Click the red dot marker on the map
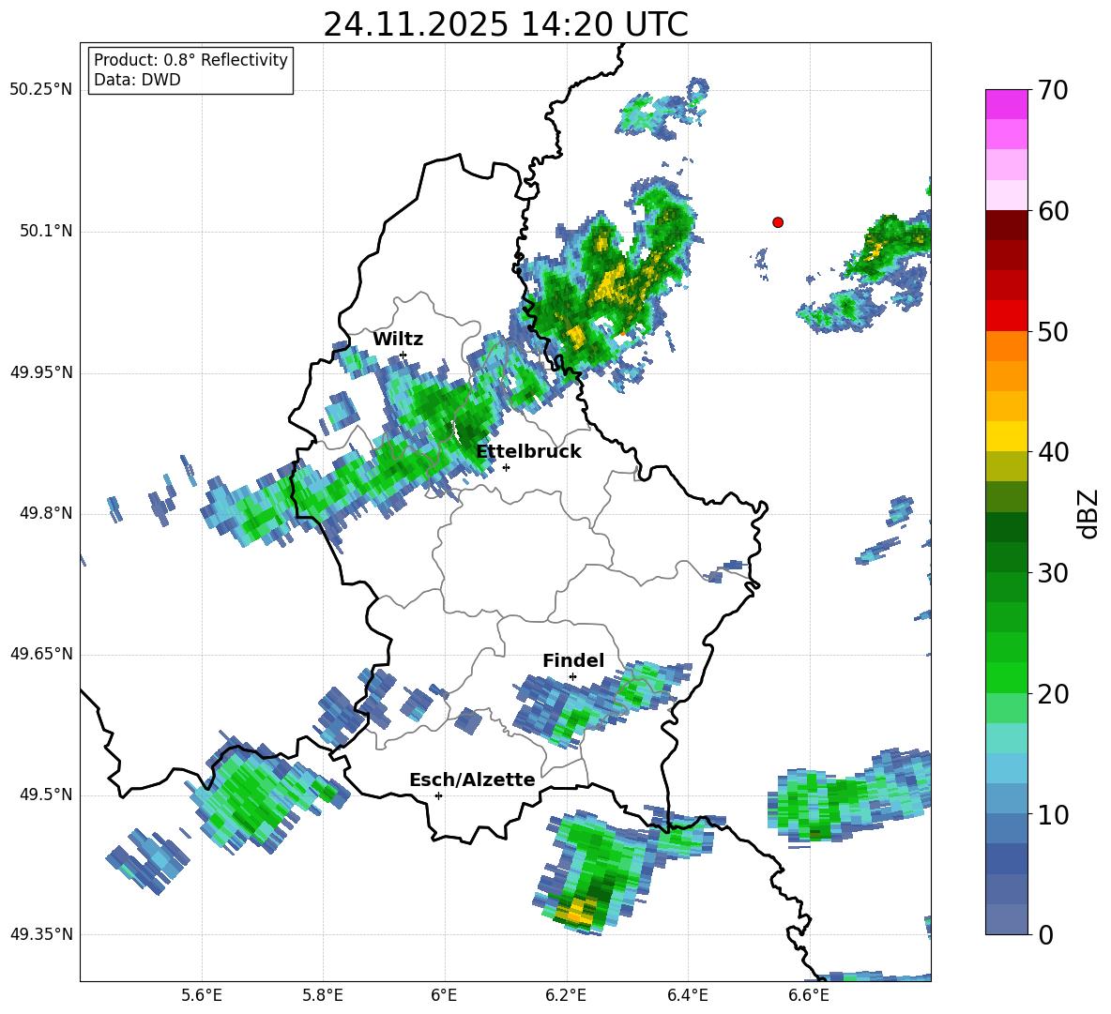The image size is (1111, 1014). (x=778, y=222)
